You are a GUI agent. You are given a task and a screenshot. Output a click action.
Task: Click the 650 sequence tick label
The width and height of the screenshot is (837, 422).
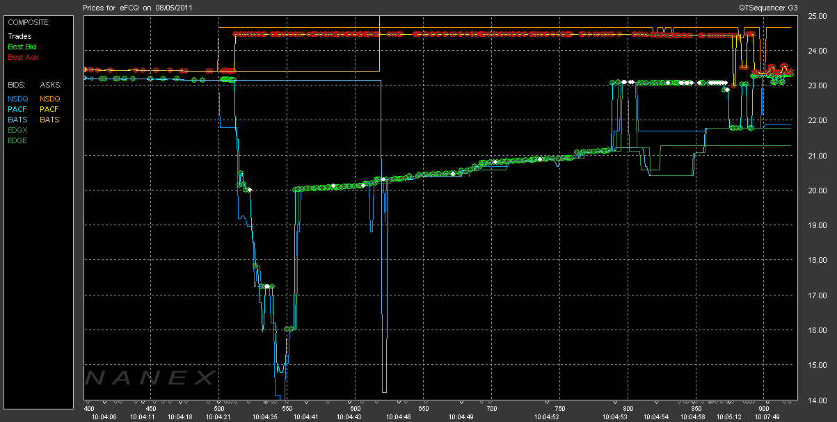point(423,409)
